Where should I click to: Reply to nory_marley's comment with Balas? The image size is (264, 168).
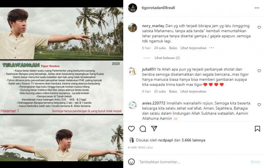[x=173, y=48]
